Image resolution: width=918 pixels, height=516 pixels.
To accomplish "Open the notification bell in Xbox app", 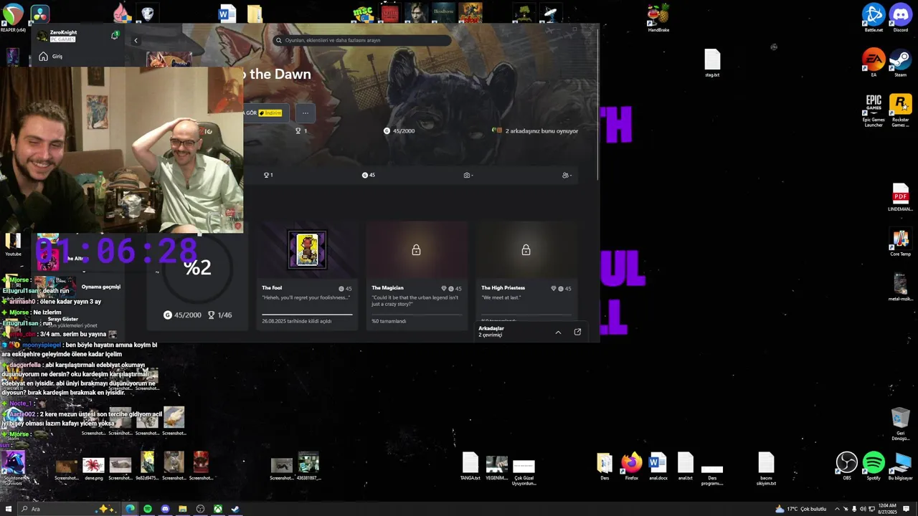I will point(115,34).
